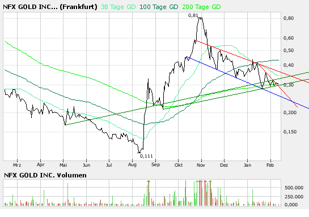Click the 'NFX GOLD INC. Volumen' heading
Viewport: 309px width, 217px height.
(45, 175)
